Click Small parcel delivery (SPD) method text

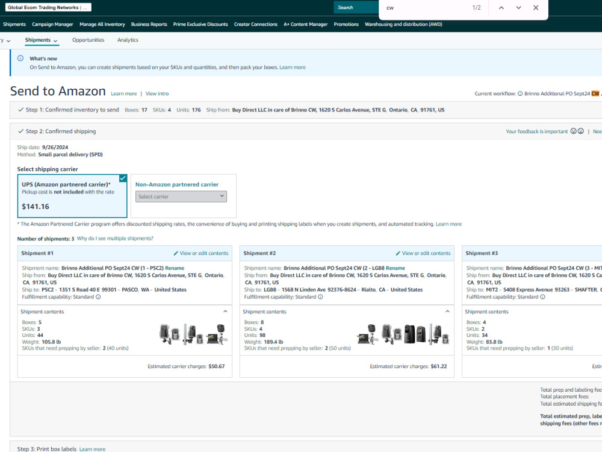tap(70, 154)
